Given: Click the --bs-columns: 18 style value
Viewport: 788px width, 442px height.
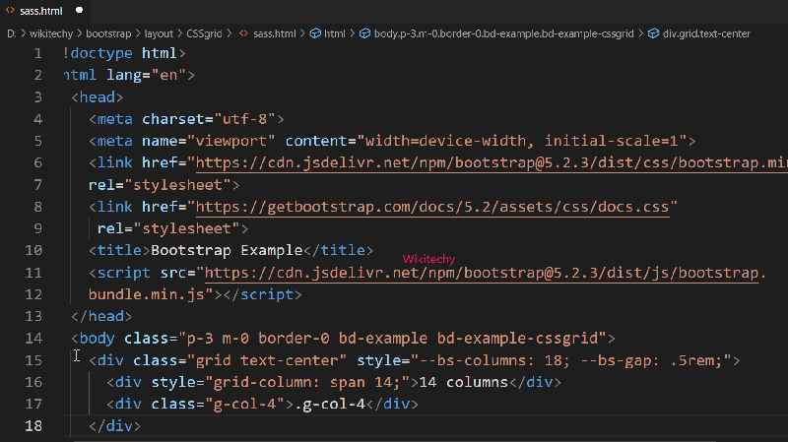Looking at the screenshot, I should point(494,360).
